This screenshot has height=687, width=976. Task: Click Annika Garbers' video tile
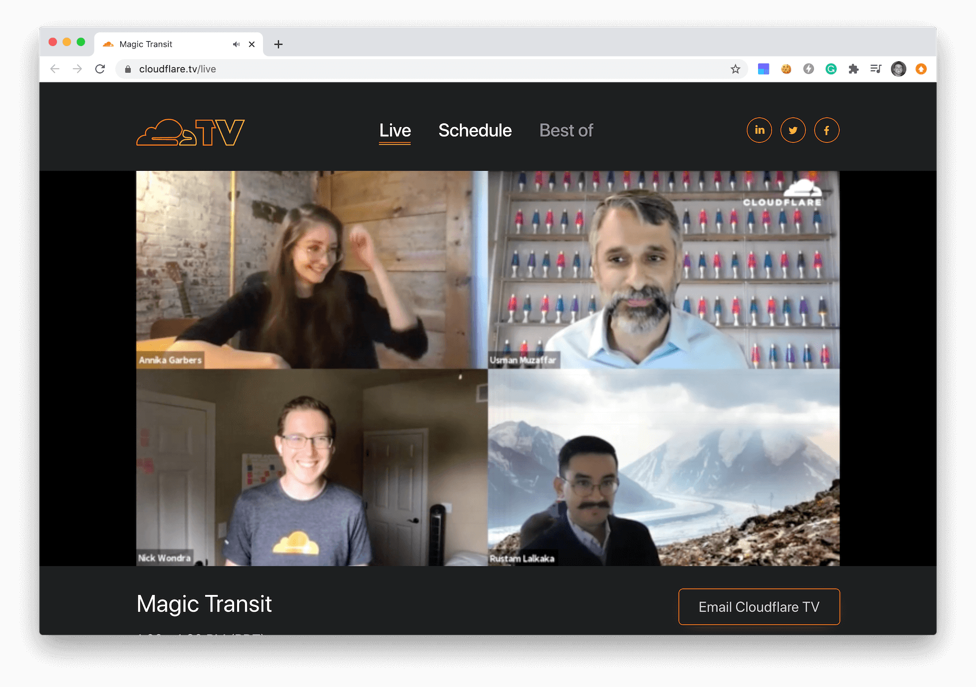pos(312,269)
